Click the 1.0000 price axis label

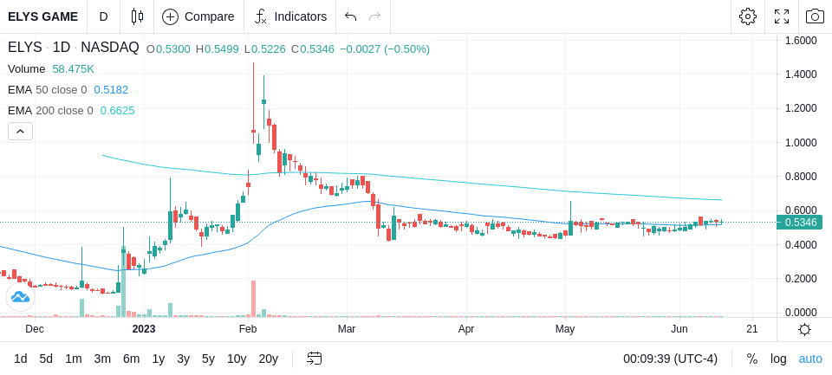pos(802,142)
